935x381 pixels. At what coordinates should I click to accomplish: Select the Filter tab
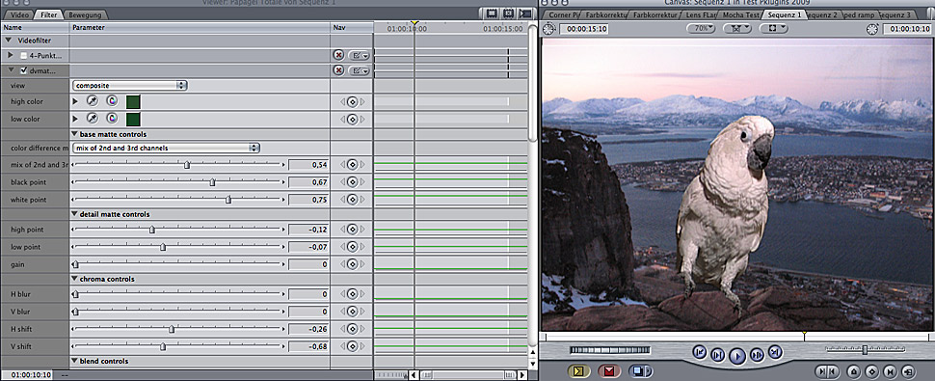48,14
